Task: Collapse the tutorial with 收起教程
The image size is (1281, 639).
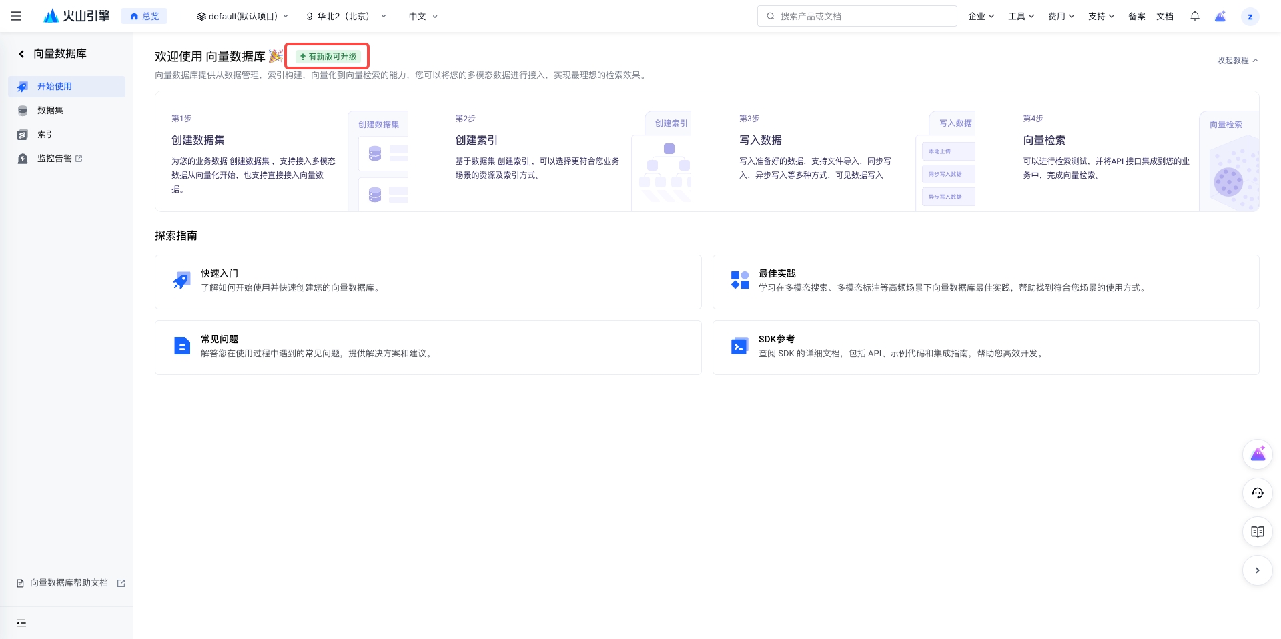Action: (x=1237, y=60)
